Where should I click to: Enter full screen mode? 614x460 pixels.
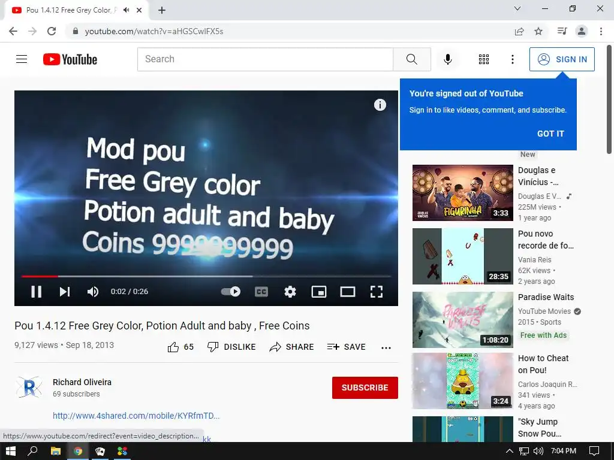pos(377,292)
